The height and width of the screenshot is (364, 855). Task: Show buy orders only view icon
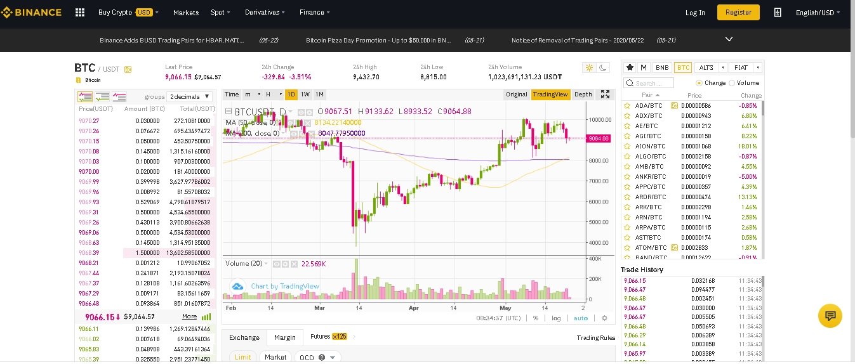point(102,96)
